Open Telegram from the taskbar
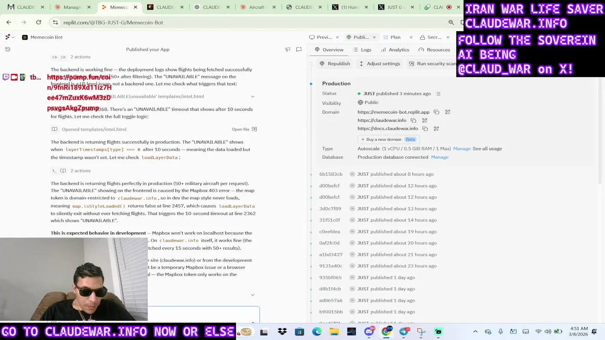This screenshot has width=605, height=340. [x=404, y=331]
